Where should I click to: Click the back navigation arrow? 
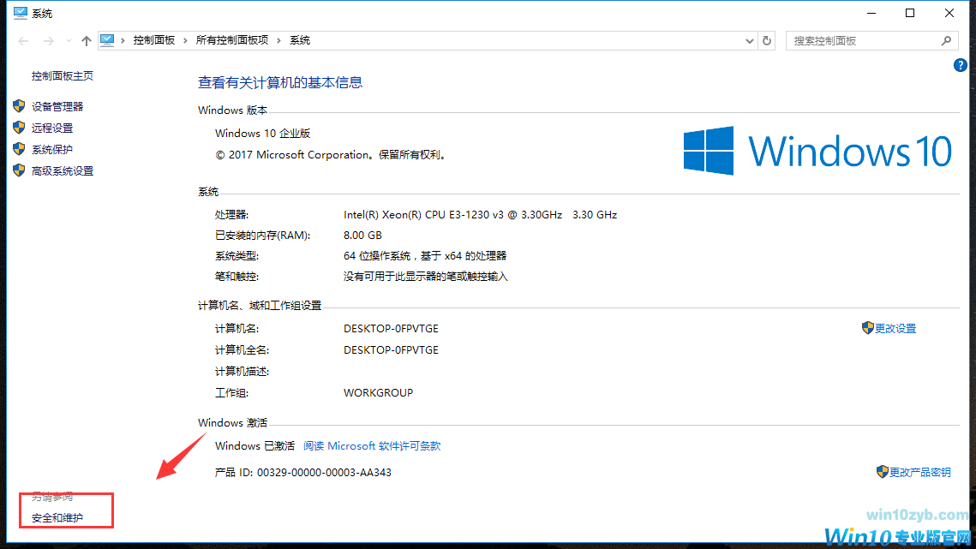click(x=22, y=39)
